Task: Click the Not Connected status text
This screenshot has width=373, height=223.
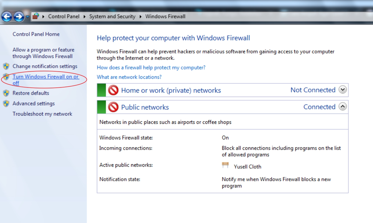Action: coord(313,90)
